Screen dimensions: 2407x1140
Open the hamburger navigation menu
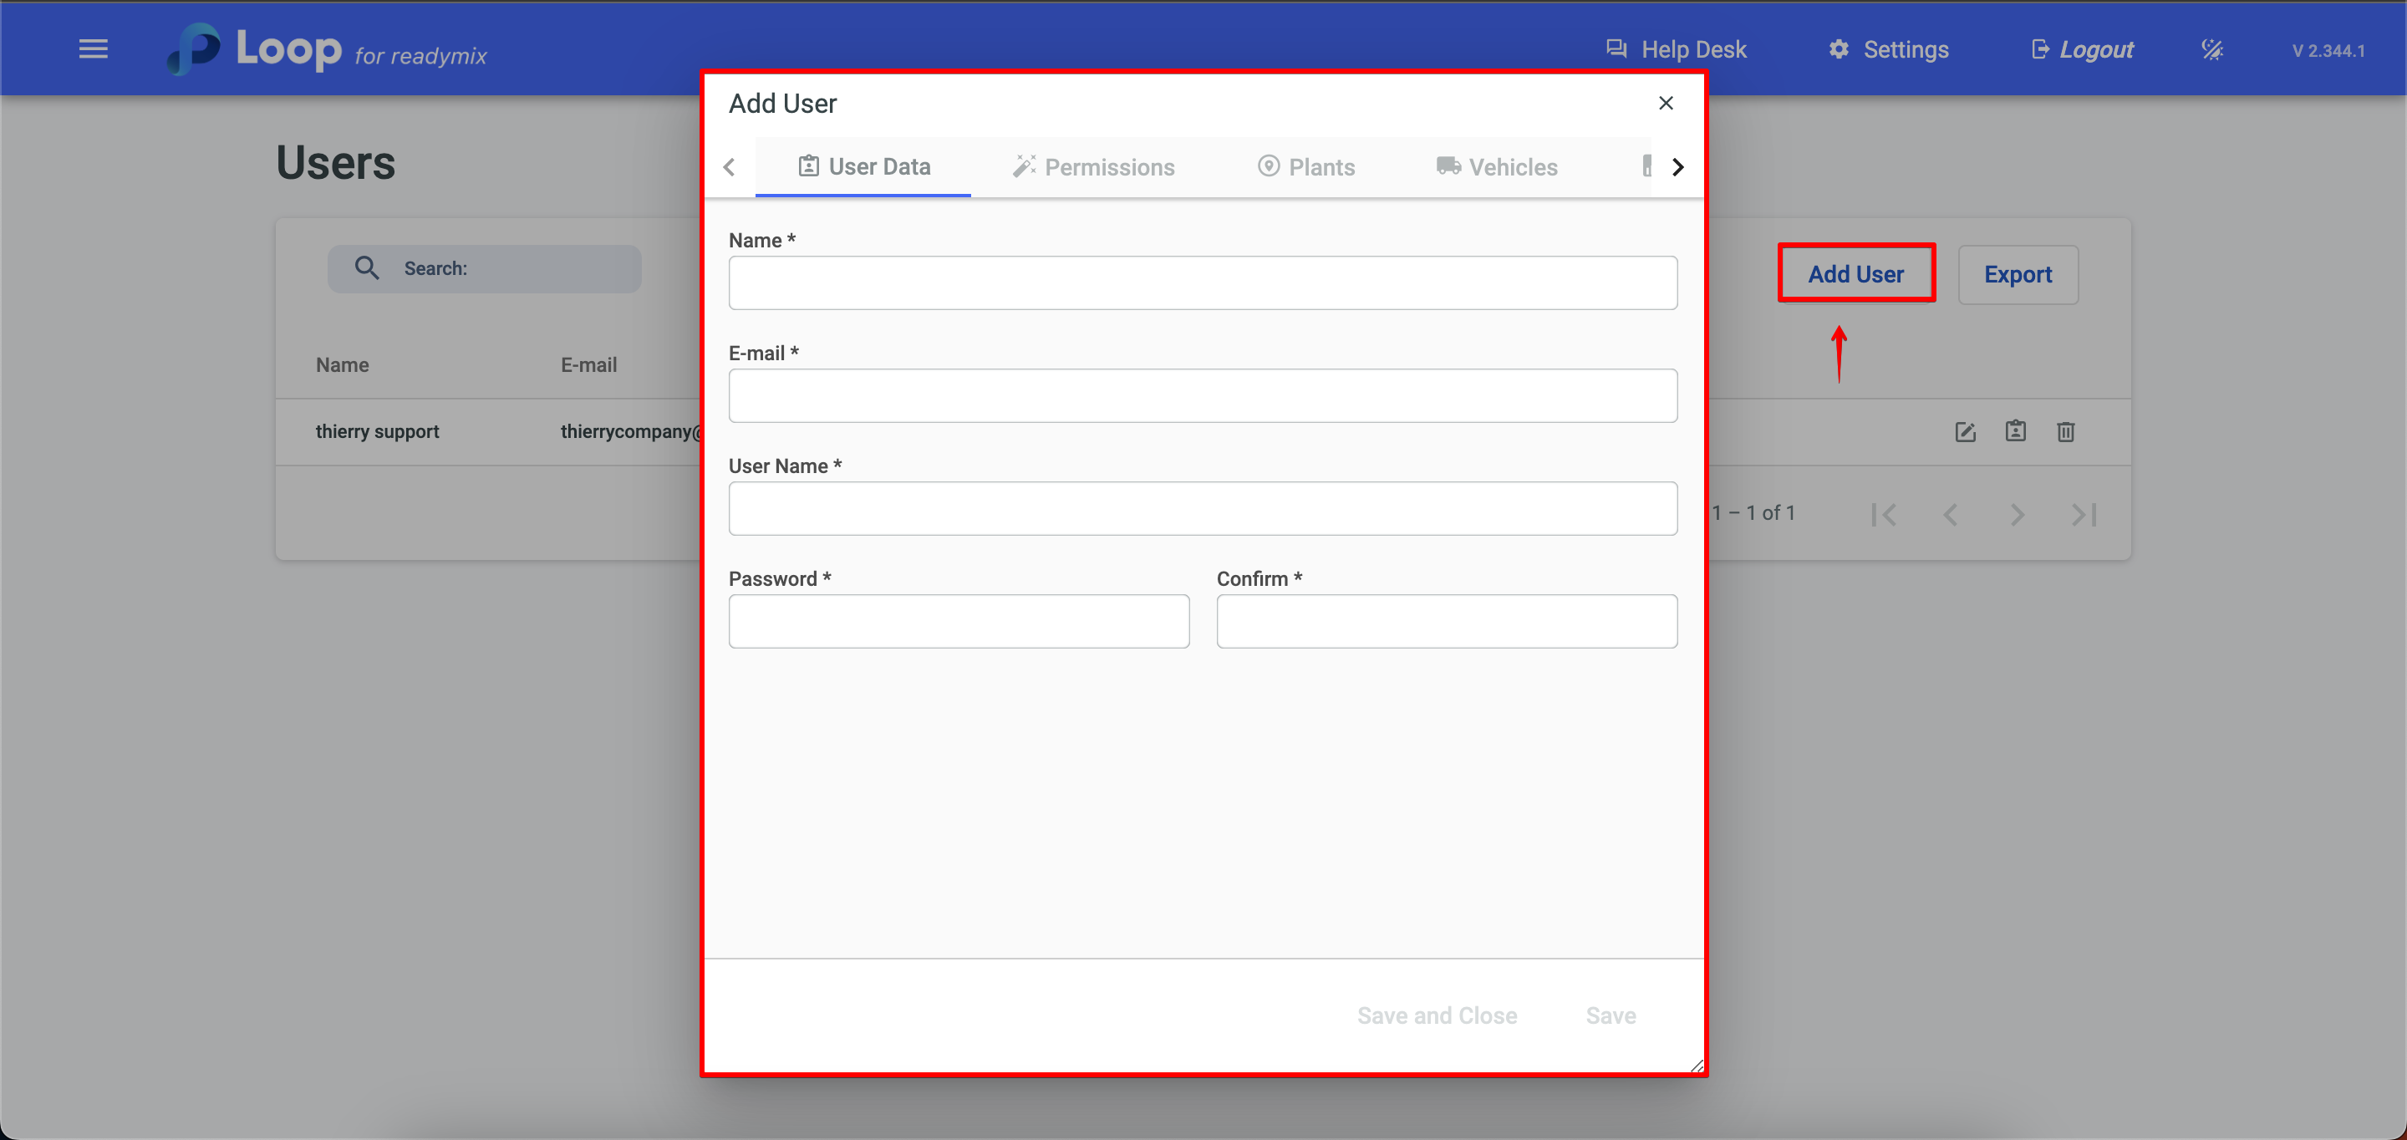[x=94, y=48]
